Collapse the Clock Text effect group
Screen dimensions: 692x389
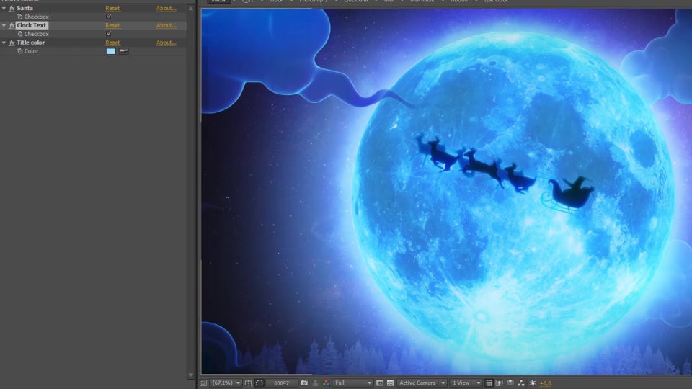tap(4, 26)
